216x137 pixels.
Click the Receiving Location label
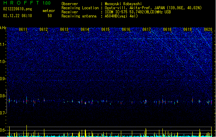tap(80, 8)
